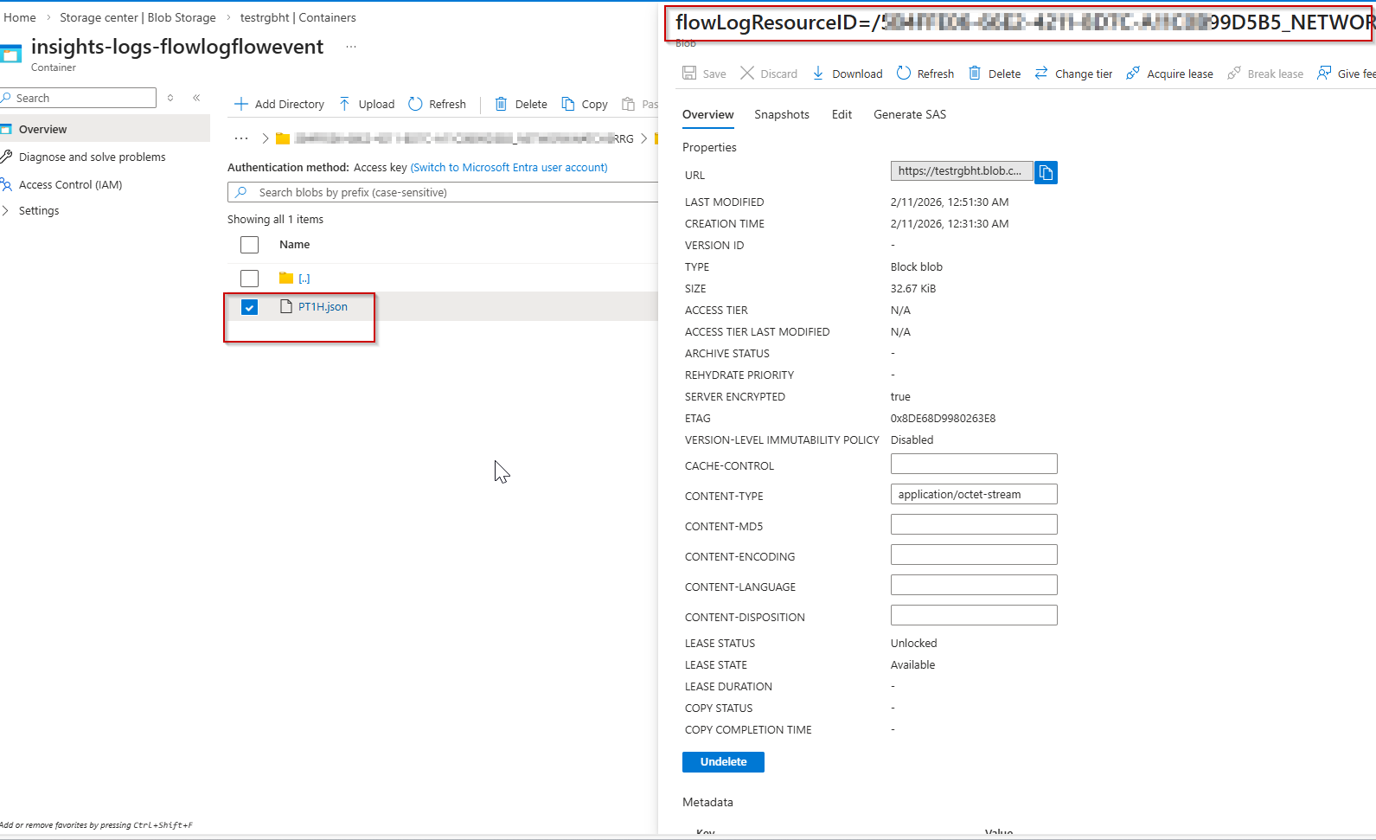Copy the blob URL to clipboard
Image resolution: width=1376 pixels, height=840 pixels.
pos(1046,173)
